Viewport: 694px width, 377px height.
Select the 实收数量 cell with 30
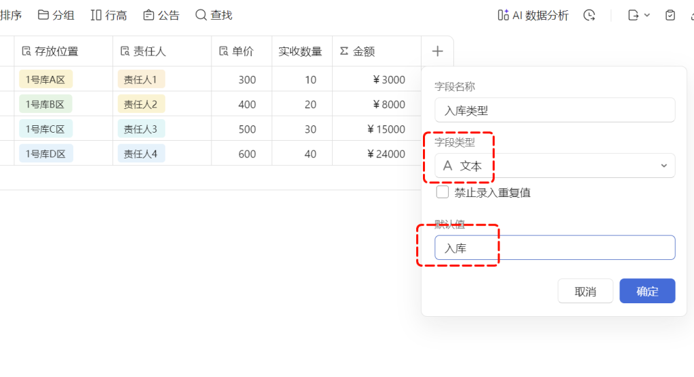(302, 129)
